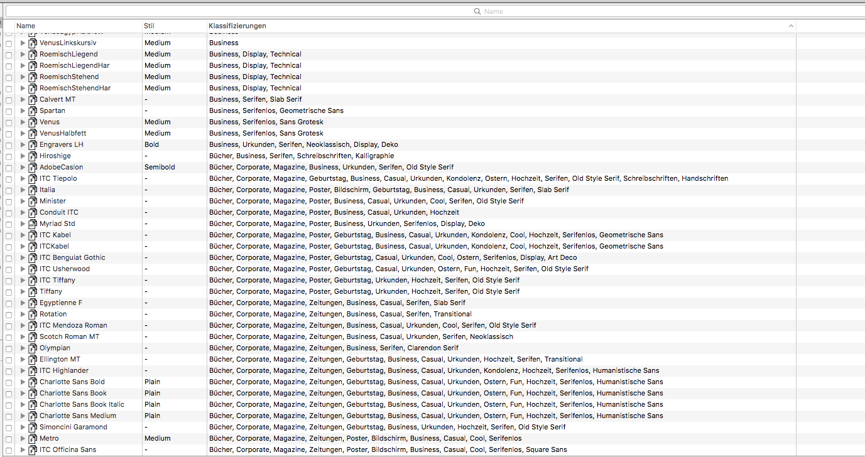The image size is (865, 457).
Task: Click the VenusLinkskursiv font file icon
Action: point(33,43)
